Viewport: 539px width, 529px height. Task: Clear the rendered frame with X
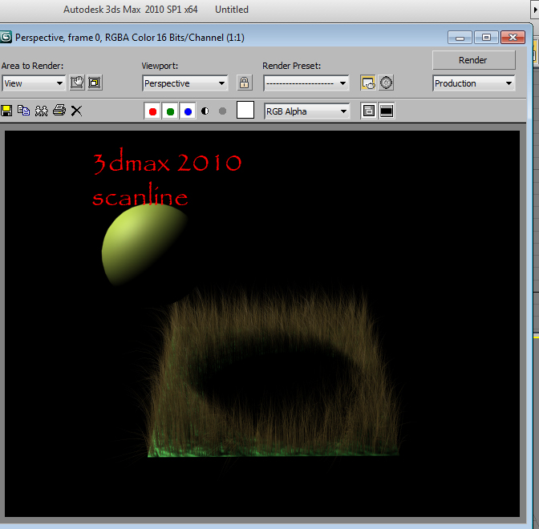click(76, 111)
